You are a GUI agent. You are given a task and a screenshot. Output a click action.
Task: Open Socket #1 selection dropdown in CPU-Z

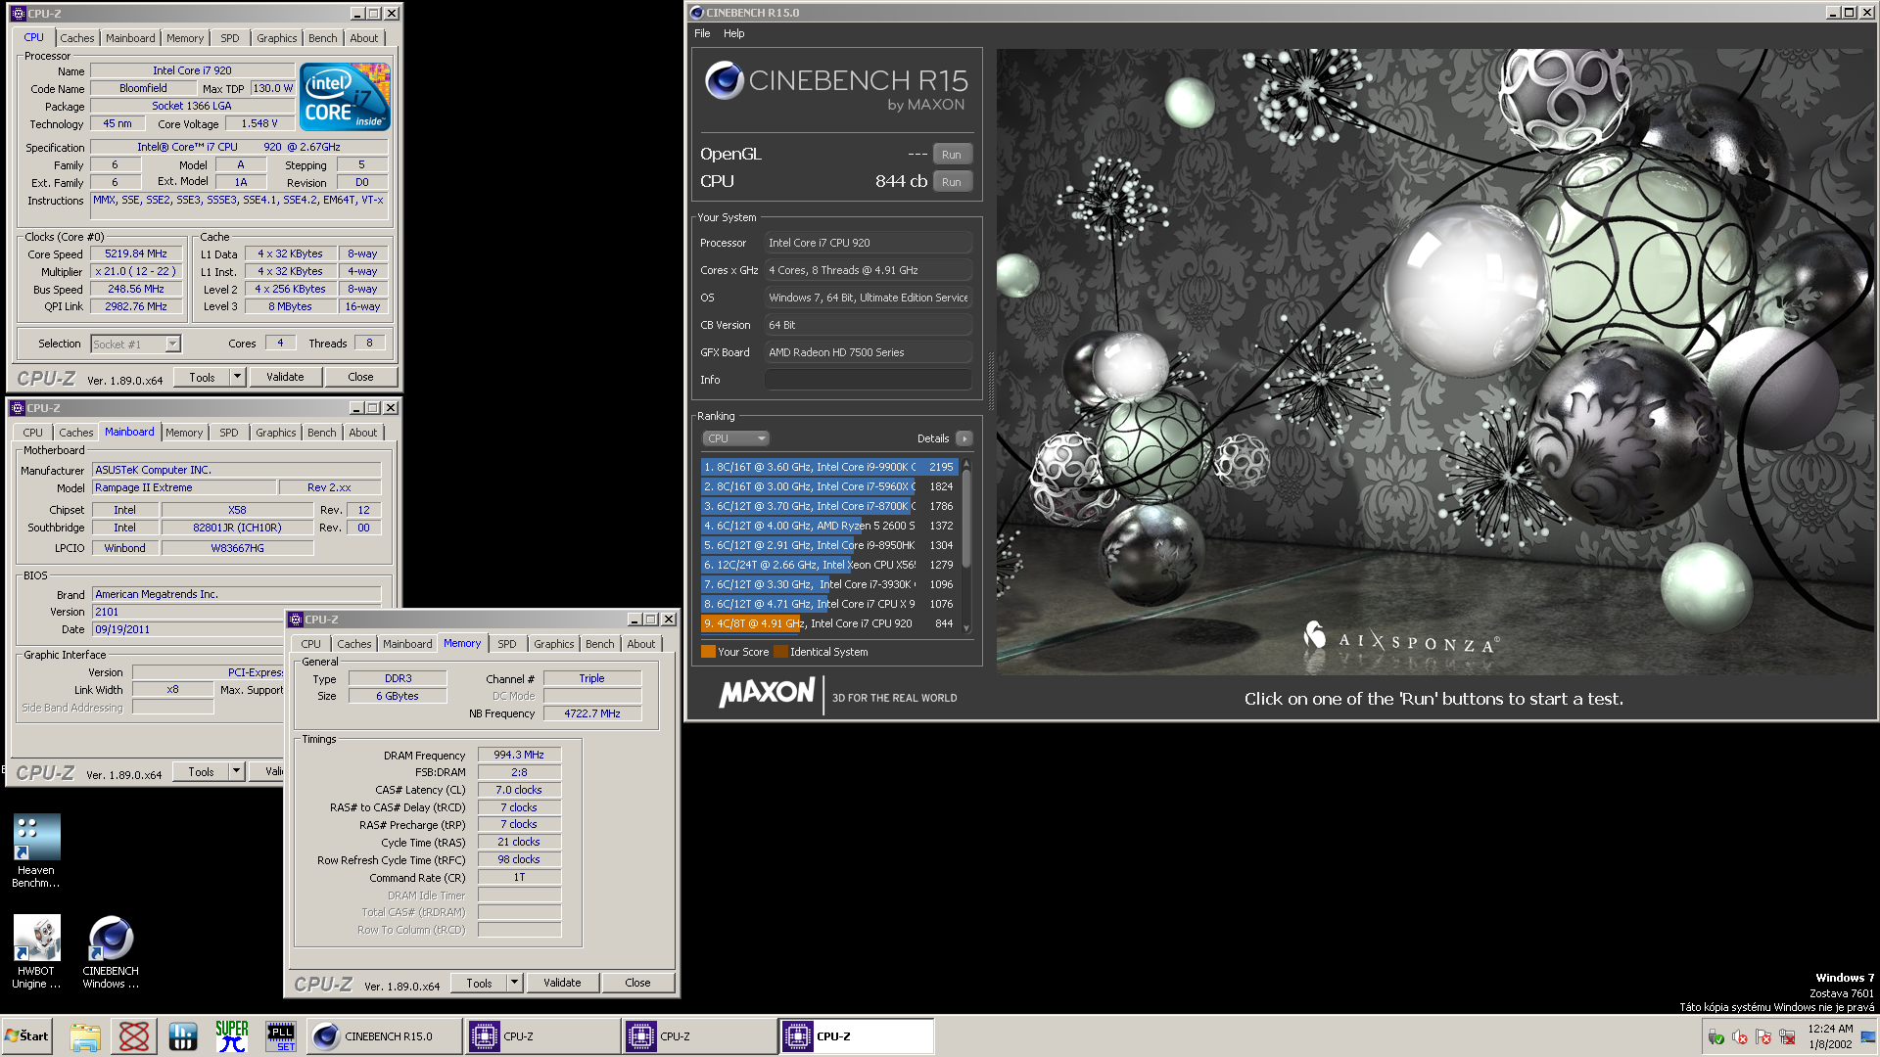pyautogui.click(x=136, y=344)
